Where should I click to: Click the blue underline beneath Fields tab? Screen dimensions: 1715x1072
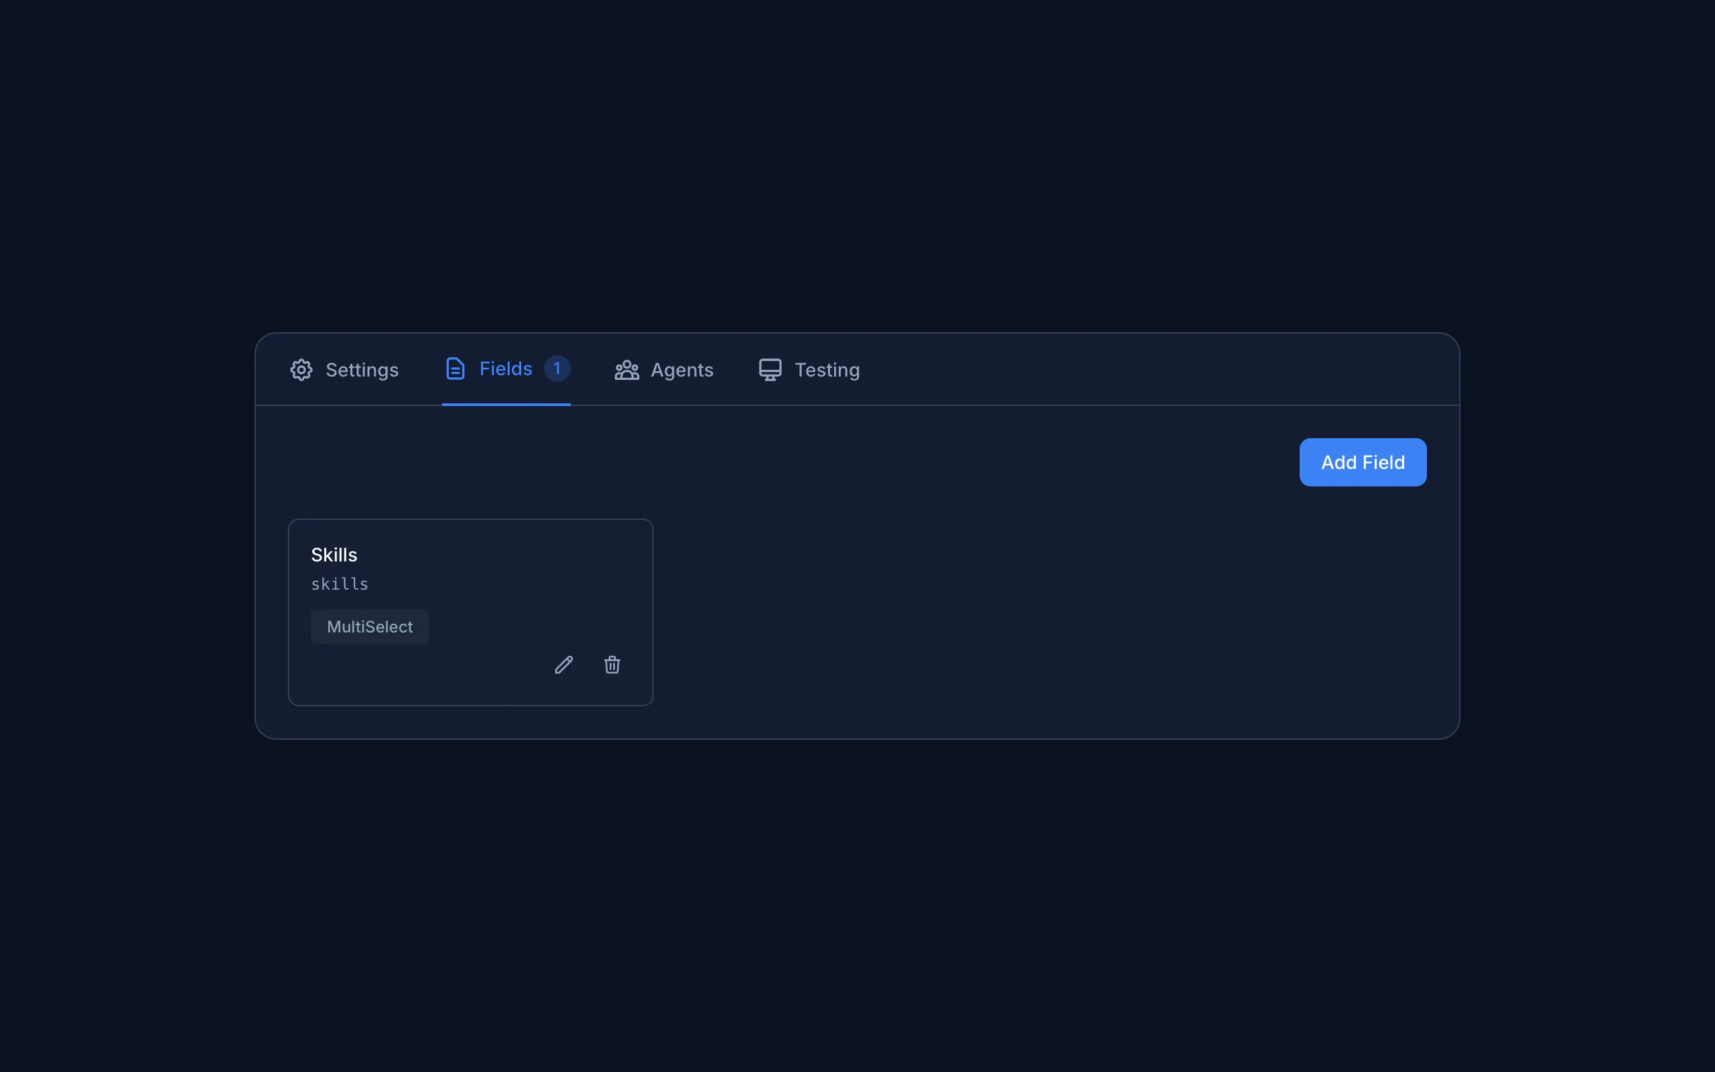(506, 404)
